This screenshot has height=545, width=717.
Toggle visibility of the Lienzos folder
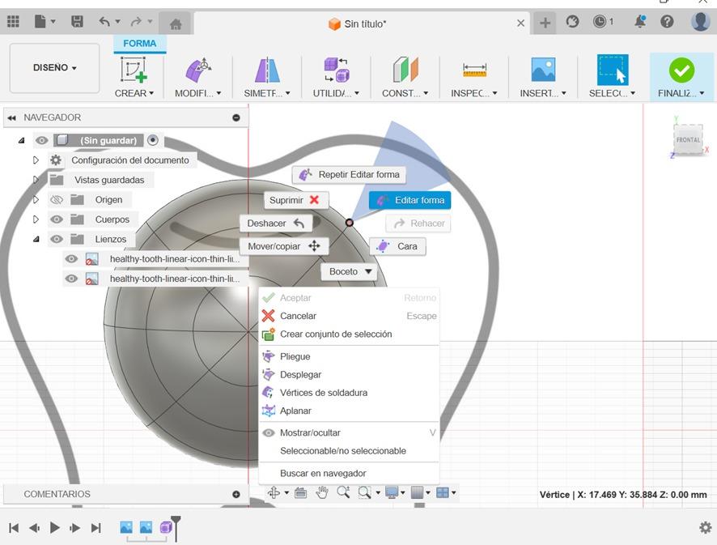click(x=57, y=239)
